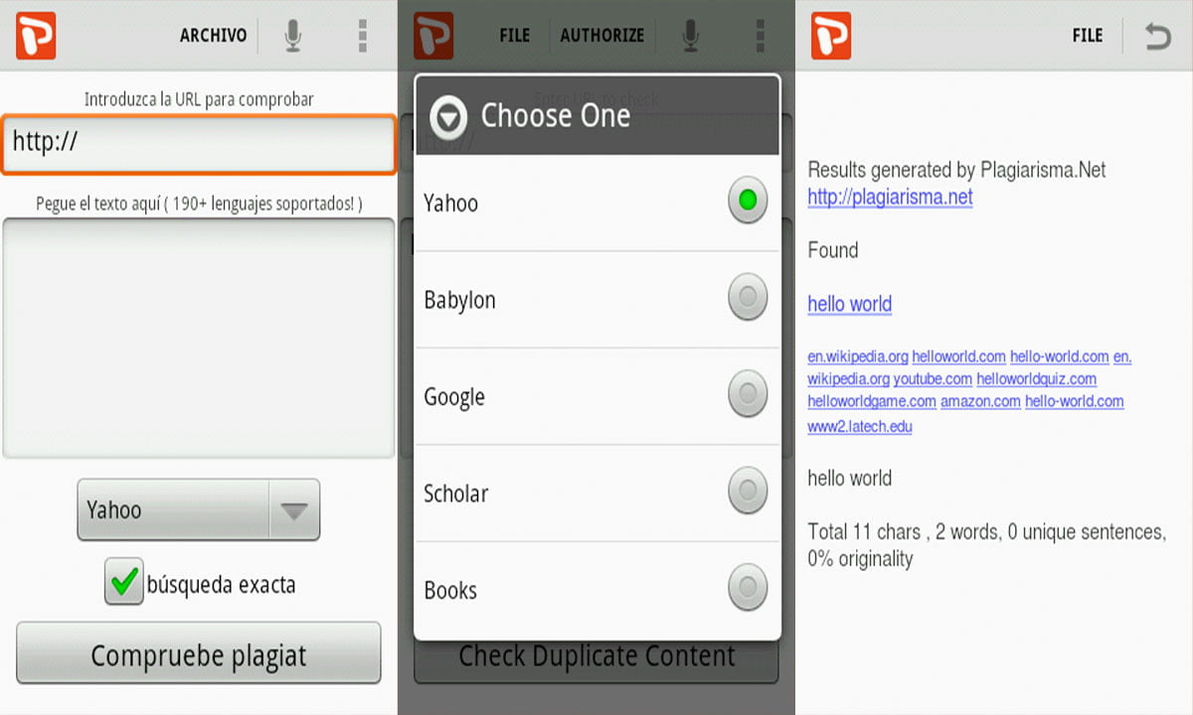This screenshot has height=715, width=1193.
Task: Select the Scholar radio button
Action: 748,491
